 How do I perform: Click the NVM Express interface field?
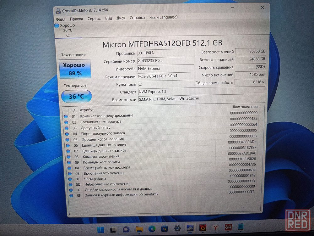pos(166,68)
